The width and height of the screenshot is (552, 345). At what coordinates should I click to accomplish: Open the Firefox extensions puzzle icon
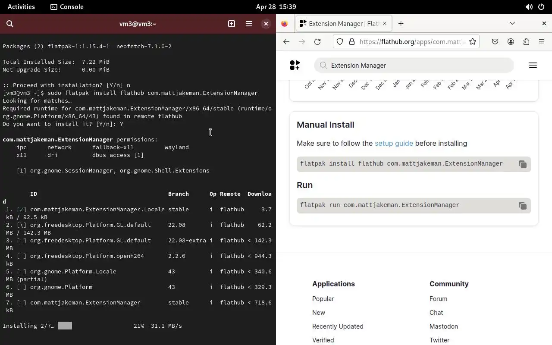(526, 41)
